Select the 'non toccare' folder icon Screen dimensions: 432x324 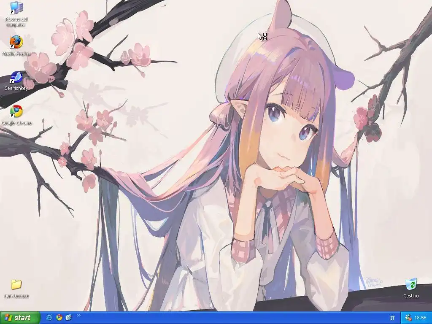[x=16, y=289]
